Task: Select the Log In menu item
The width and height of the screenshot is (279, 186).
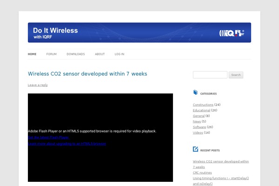Action: 120,54
